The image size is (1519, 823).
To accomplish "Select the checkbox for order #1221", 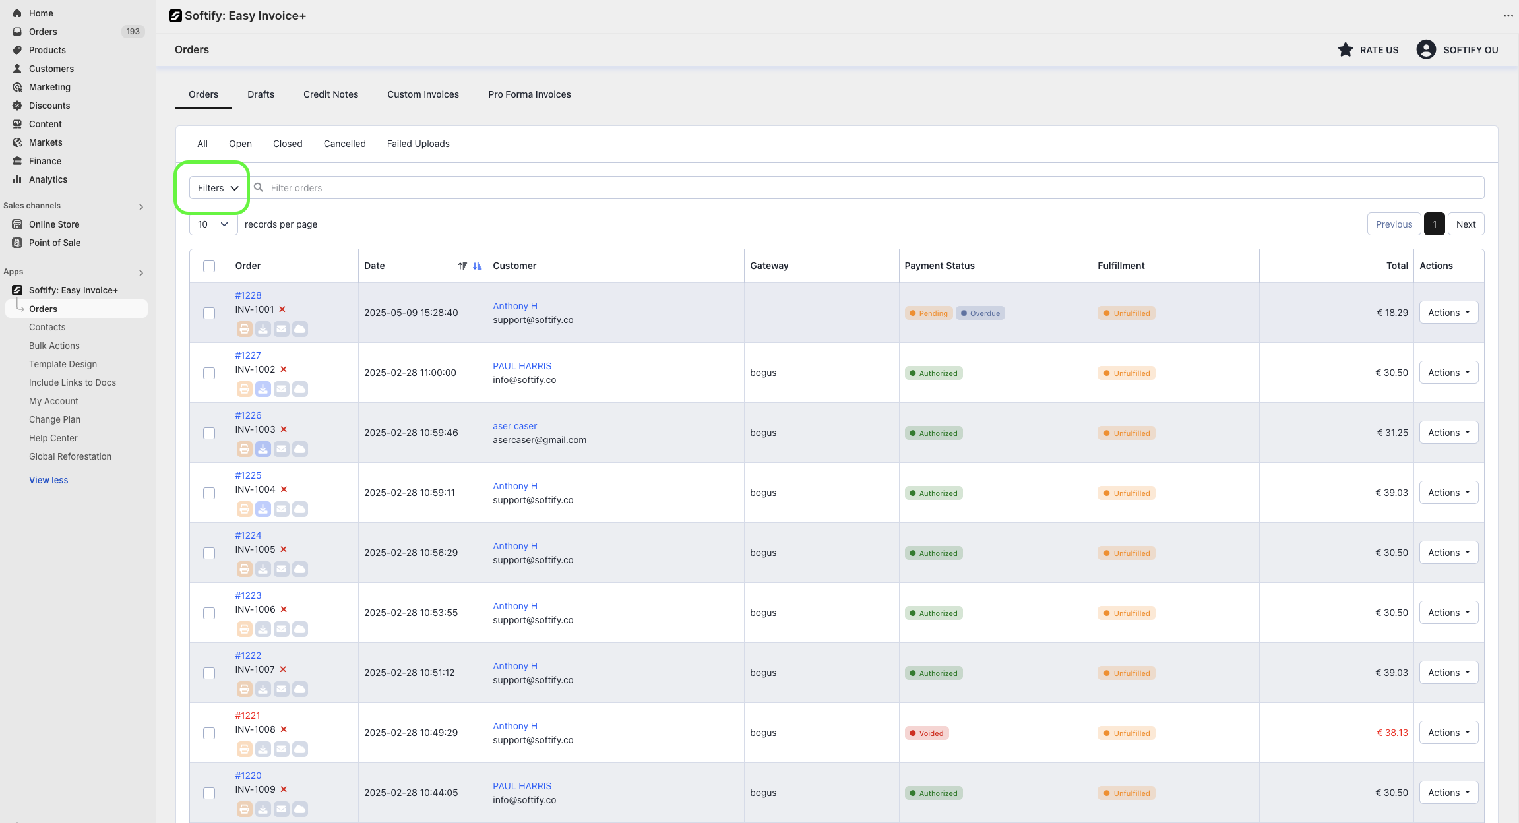I will [209, 733].
